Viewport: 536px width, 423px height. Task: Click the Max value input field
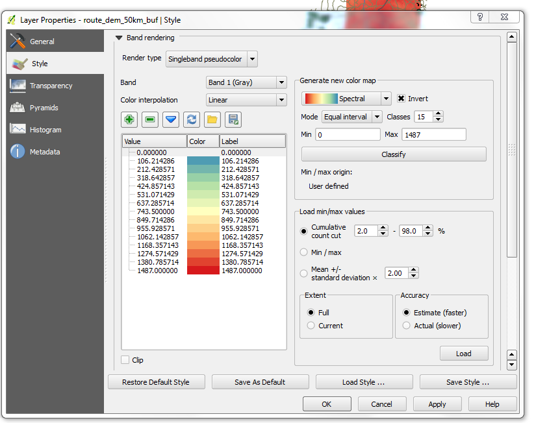434,134
